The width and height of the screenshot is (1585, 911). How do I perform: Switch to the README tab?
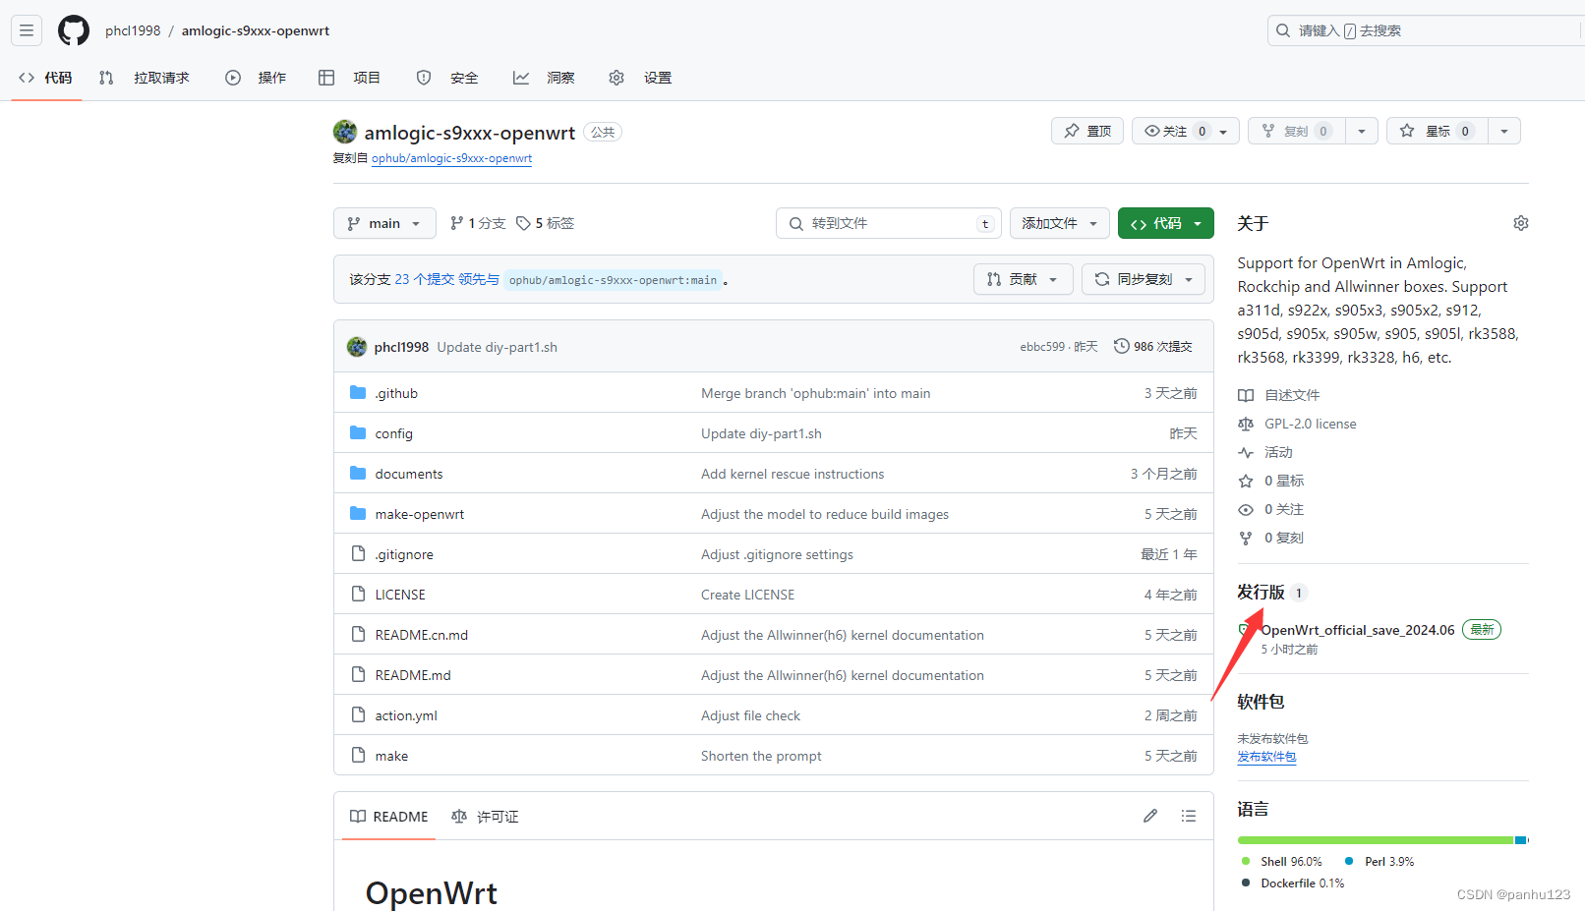pyautogui.click(x=389, y=817)
